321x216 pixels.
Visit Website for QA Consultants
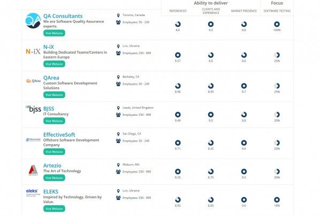(54, 33)
